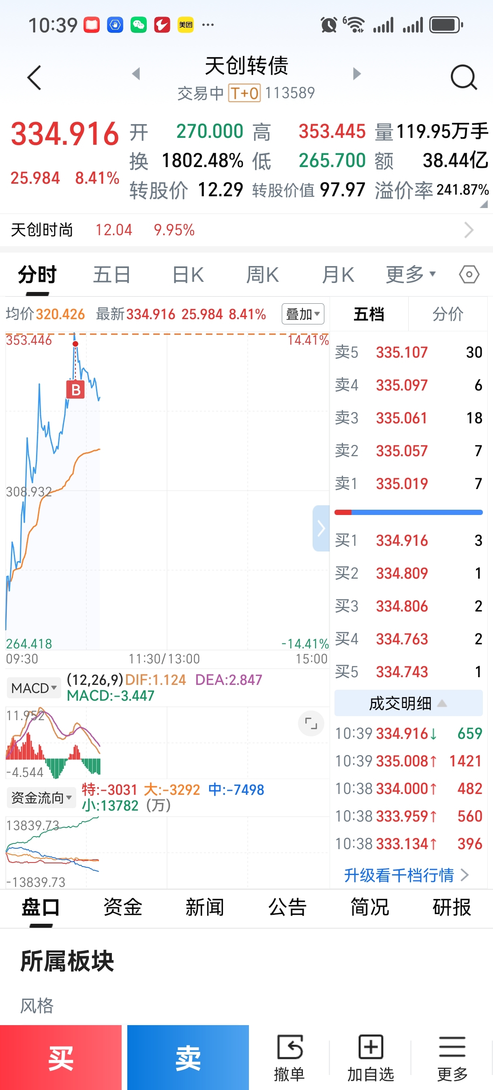Switch to 公告 tab
Image resolution: width=493 pixels, height=1090 pixels.
point(287,908)
